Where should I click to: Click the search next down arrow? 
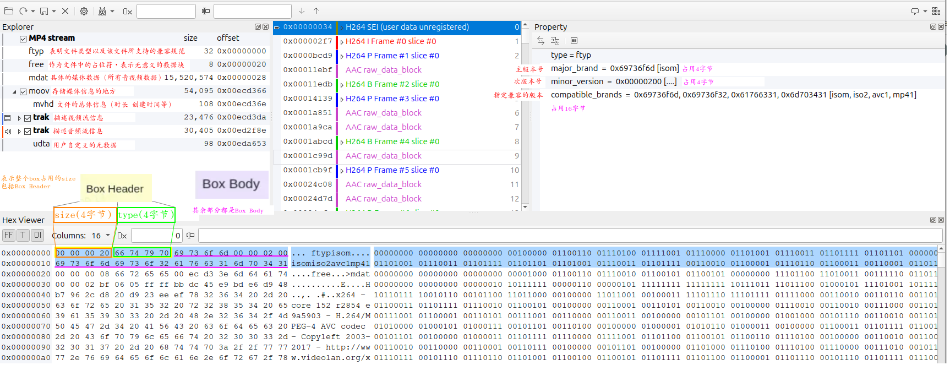302,11
